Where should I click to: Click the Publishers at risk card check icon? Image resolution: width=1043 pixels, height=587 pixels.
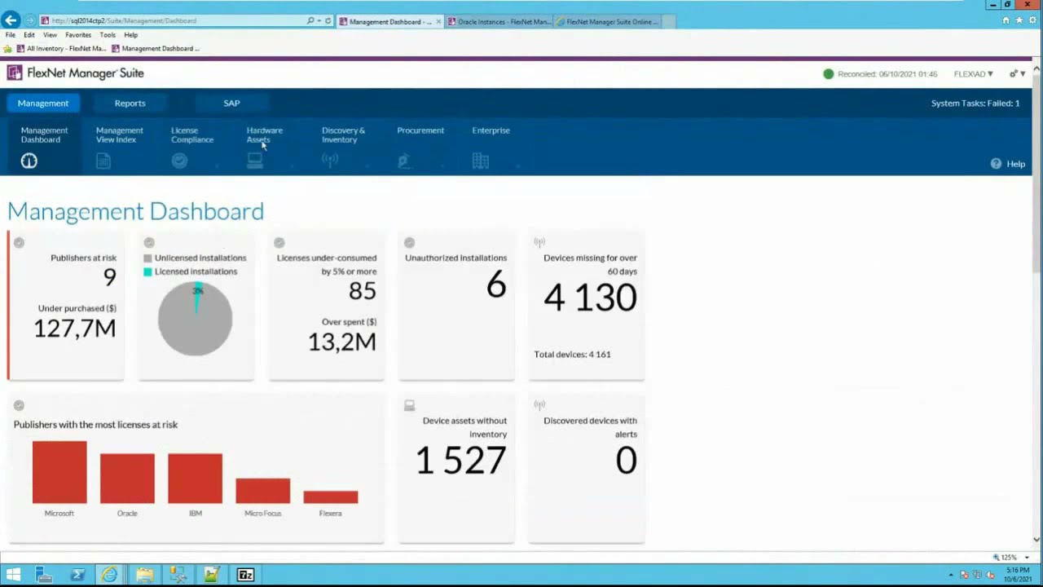[x=19, y=242]
